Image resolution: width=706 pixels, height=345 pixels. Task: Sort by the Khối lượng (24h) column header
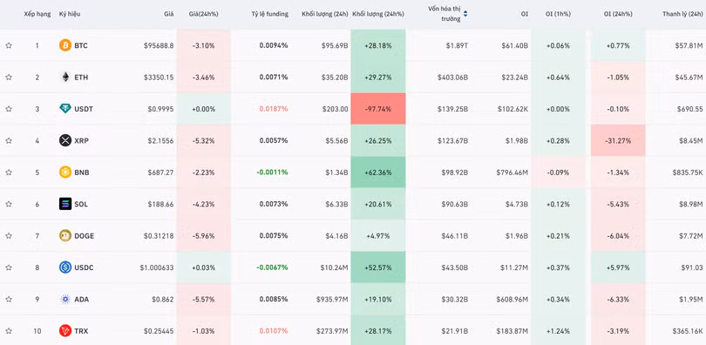324,15
